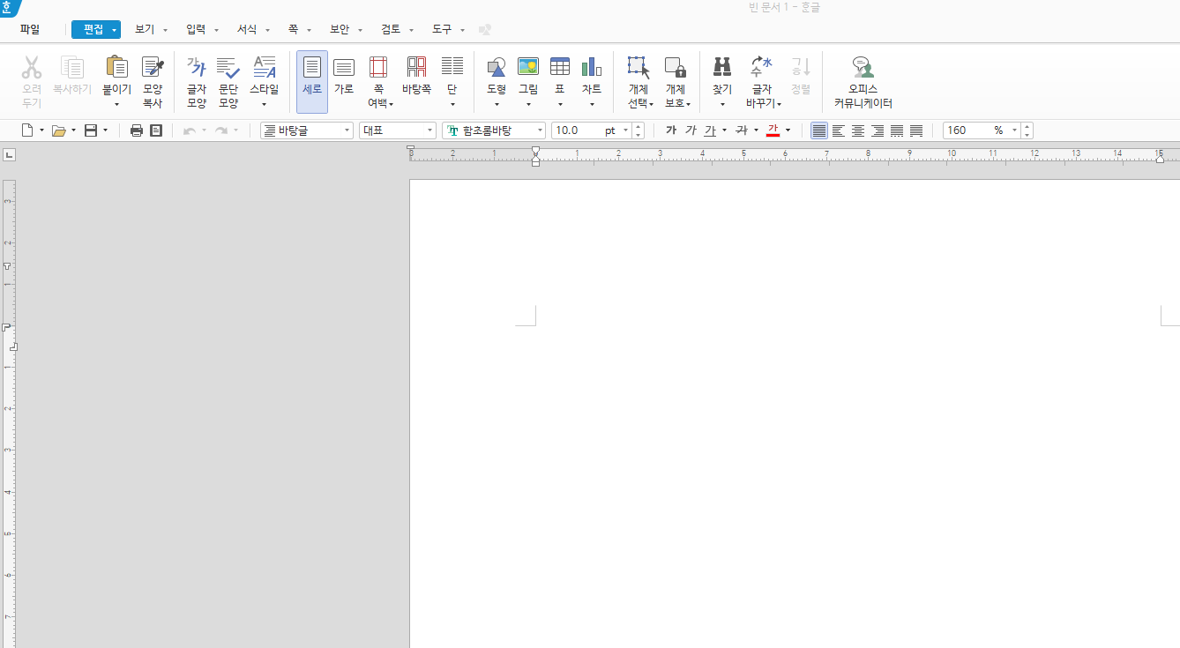Image resolution: width=1180 pixels, height=648 pixels.
Task: Expand the underline style dropdown arrow
Action: click(724, 130)
